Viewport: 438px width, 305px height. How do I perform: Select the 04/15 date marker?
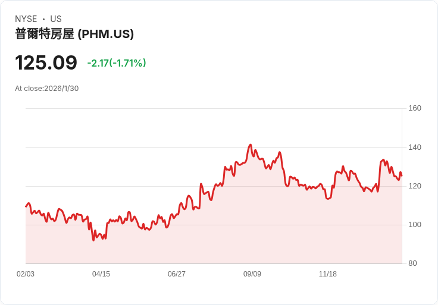coord(101,274)
